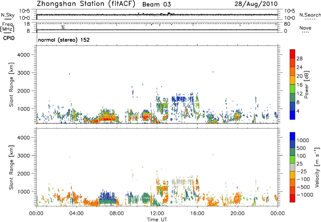Click the '04:00' time axis label
The width and height of the screenshot is (321, 222).
[77, 214]
